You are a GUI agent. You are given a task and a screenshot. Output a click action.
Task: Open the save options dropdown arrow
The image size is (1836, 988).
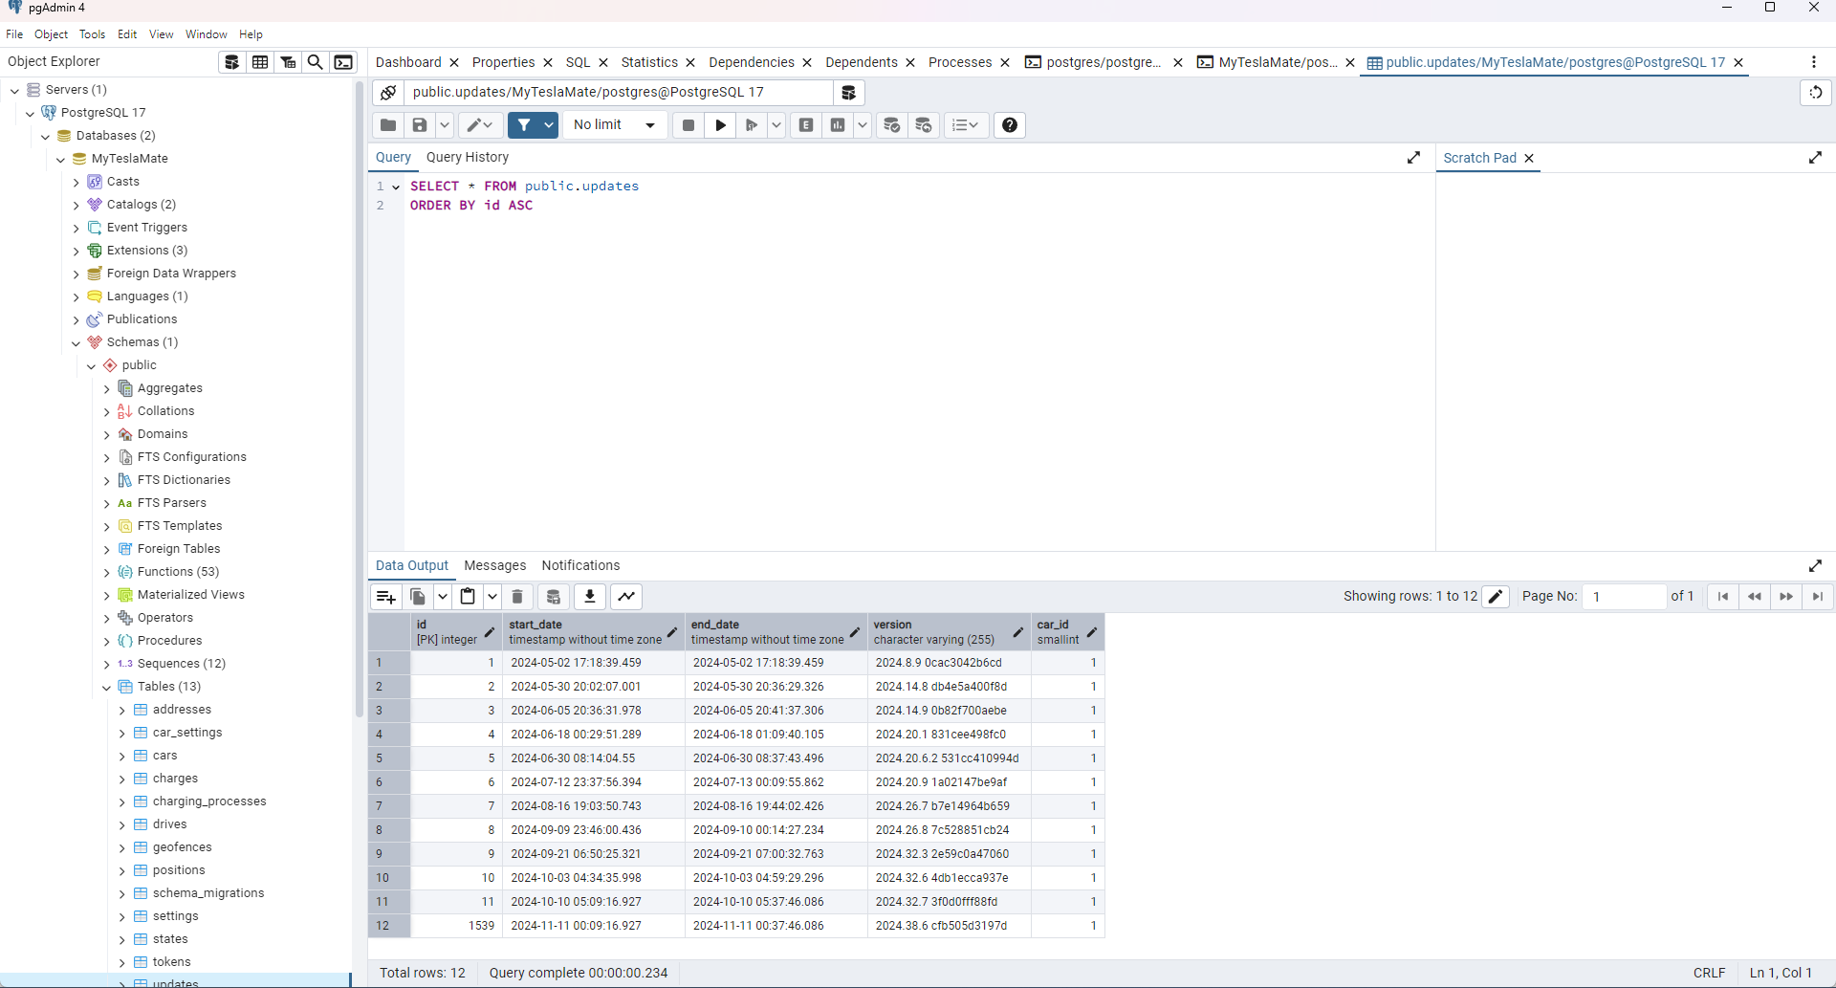445,125
